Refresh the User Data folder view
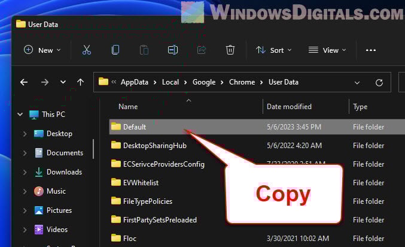 pos(379,83)
